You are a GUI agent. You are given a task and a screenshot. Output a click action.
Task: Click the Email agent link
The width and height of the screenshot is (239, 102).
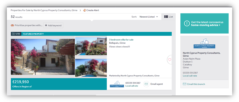pos(157,84)
